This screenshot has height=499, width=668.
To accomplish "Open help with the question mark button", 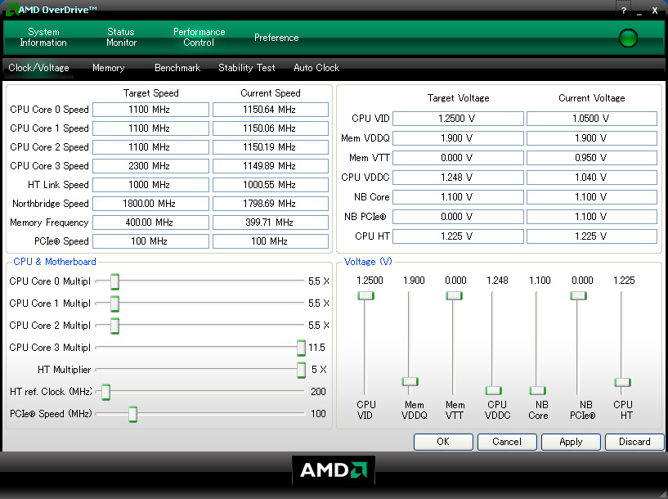I will 624,11.
